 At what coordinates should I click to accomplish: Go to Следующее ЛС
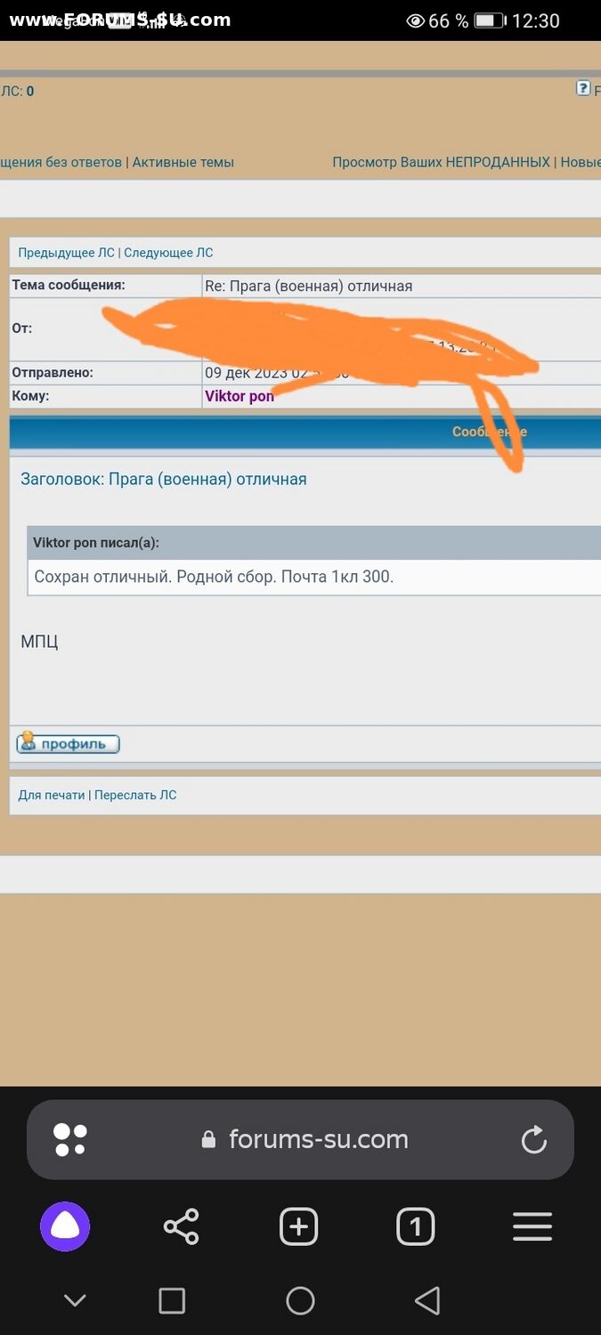point(168,253)
